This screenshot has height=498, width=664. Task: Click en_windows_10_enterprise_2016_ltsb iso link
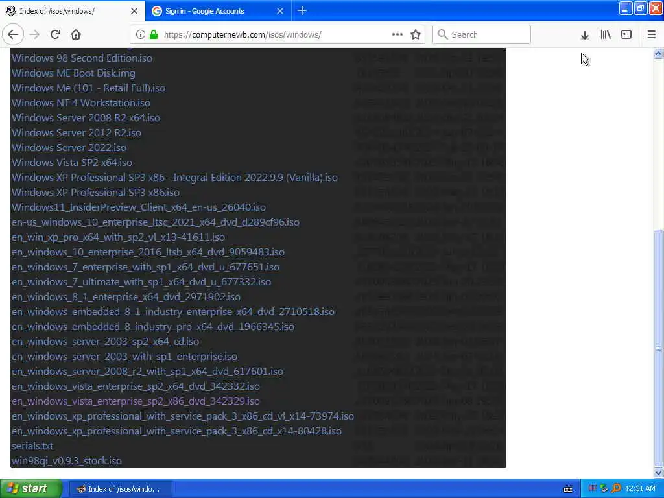pyautogui.click(x=148, y=252)
